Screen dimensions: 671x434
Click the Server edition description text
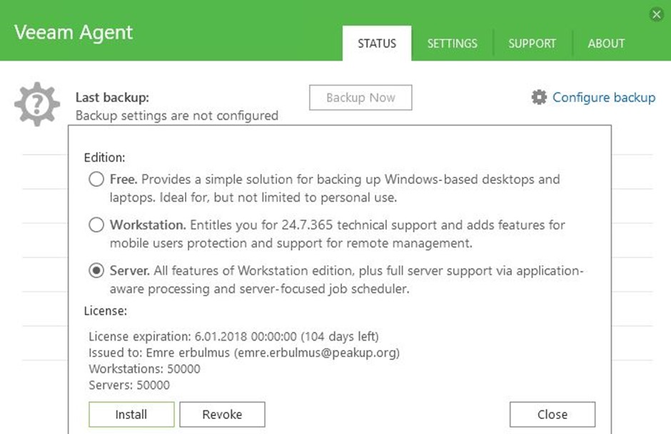click(347, 279)
